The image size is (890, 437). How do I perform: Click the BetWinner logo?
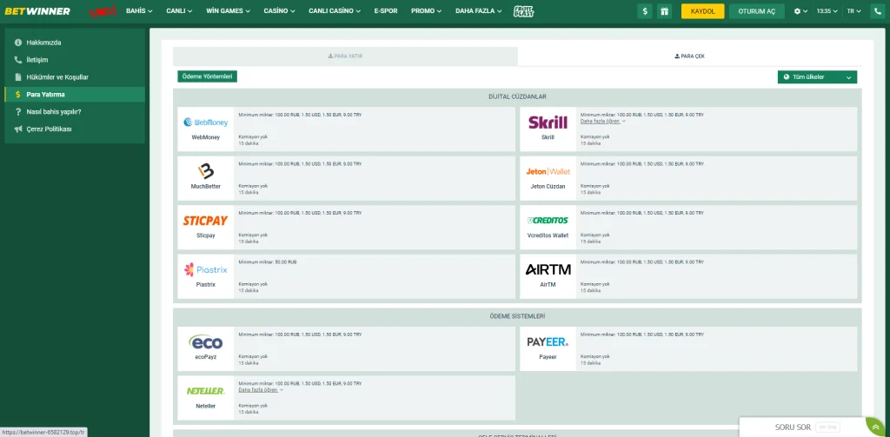(x=37, y=10)
